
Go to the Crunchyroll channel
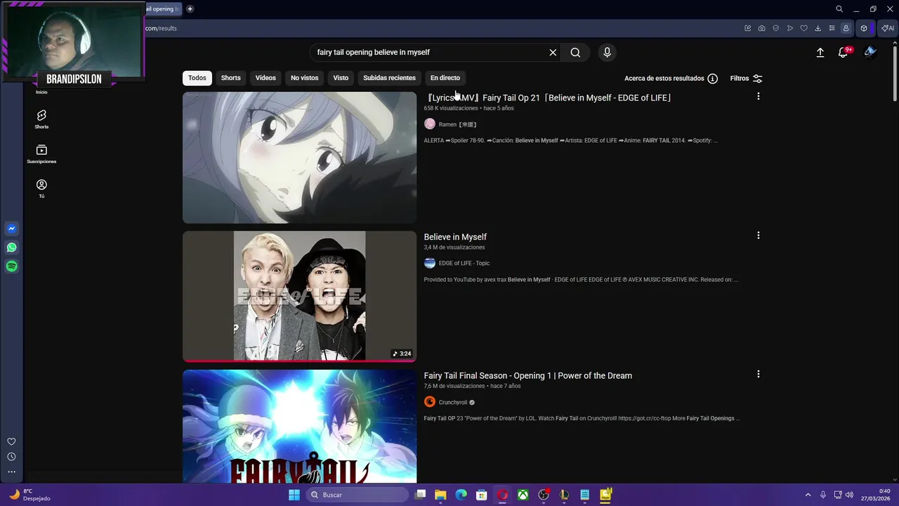pyautogui.click(x=453, y=403)
